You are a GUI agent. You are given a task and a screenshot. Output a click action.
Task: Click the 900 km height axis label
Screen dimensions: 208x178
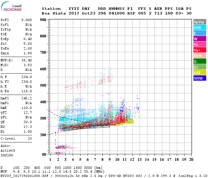(x=43, y=20)
